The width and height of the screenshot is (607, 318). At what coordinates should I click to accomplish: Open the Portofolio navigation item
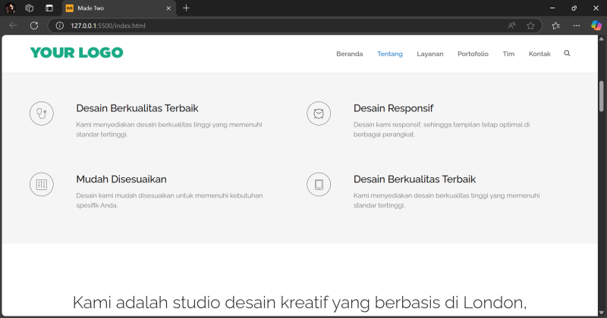[473, 54]
